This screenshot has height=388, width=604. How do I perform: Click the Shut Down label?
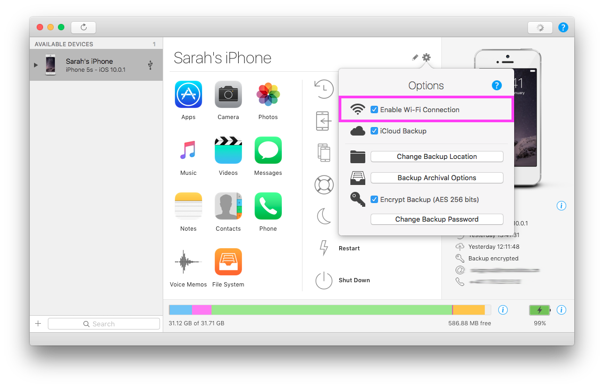click(x=354, y=280)
